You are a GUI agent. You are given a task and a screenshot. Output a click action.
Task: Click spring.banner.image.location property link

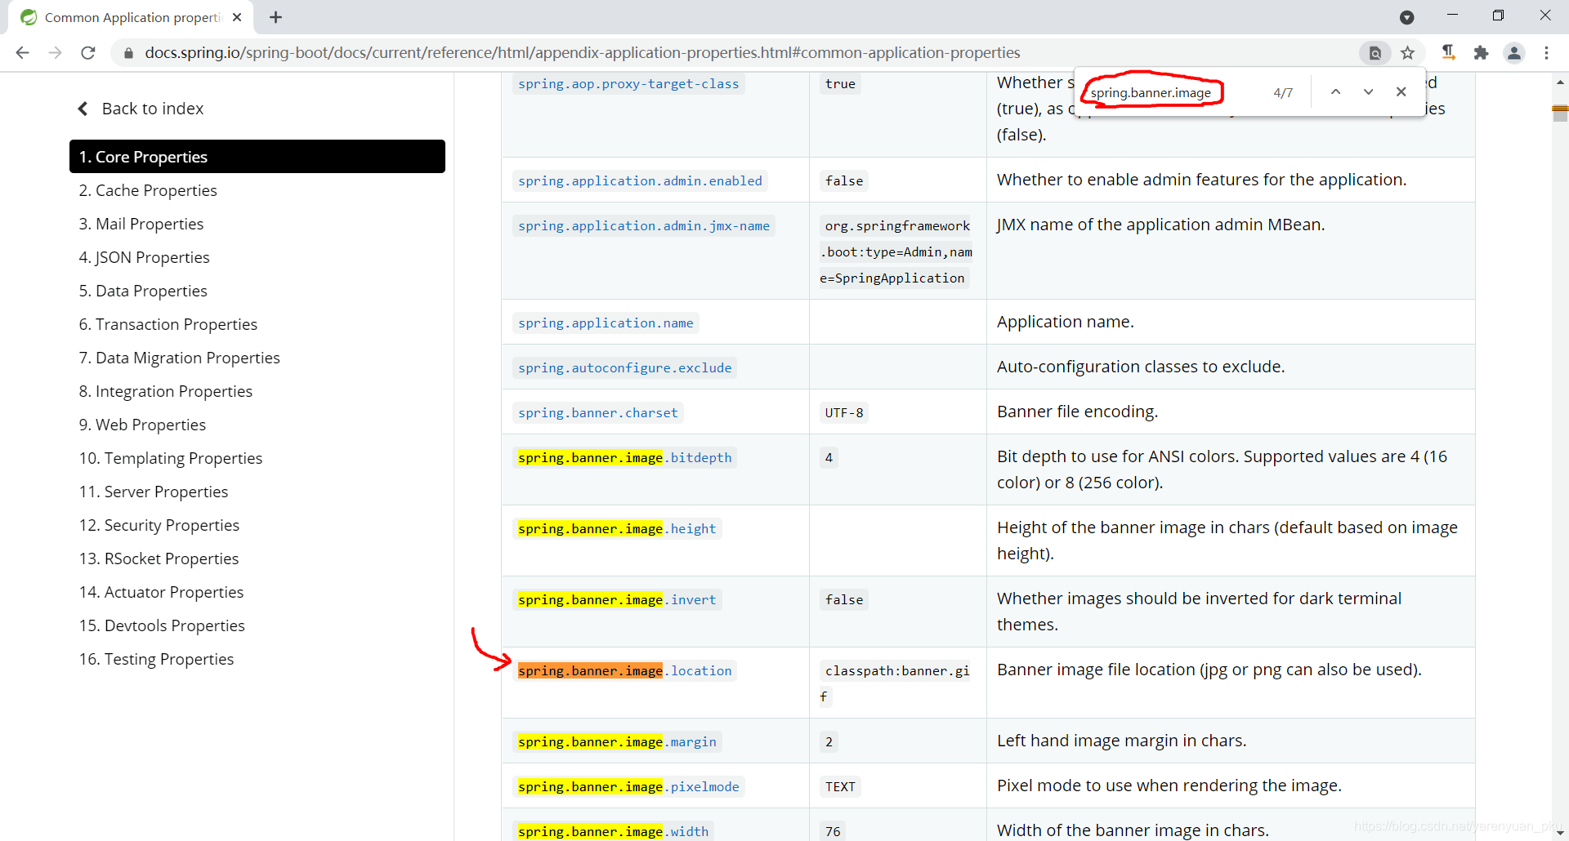pyautogui.click(x=624, y=671)
